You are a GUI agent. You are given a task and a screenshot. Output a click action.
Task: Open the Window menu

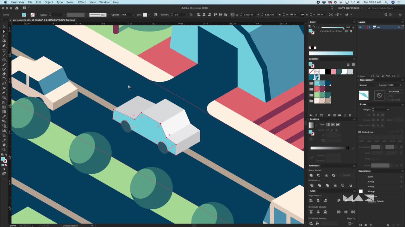(x=104, y=2)
